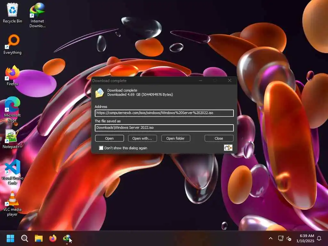Open the clock showing 6:39 AM

305,238
